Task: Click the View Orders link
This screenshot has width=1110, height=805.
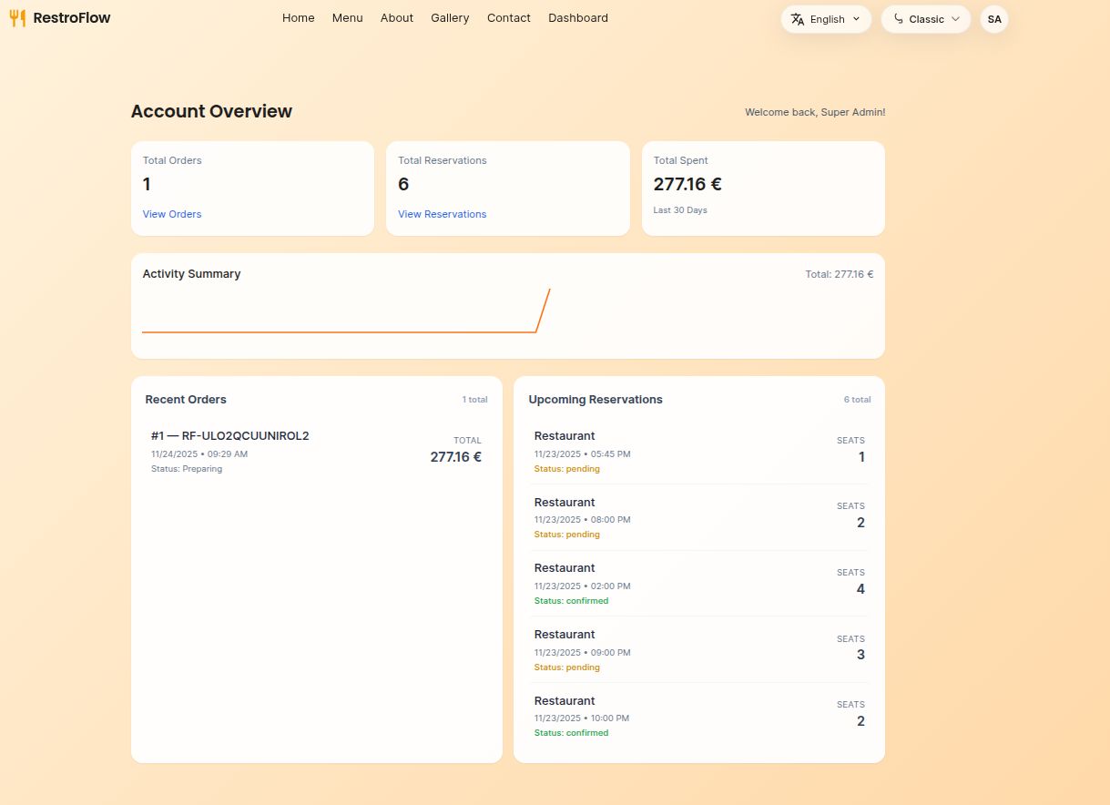Action: (172, 214)
